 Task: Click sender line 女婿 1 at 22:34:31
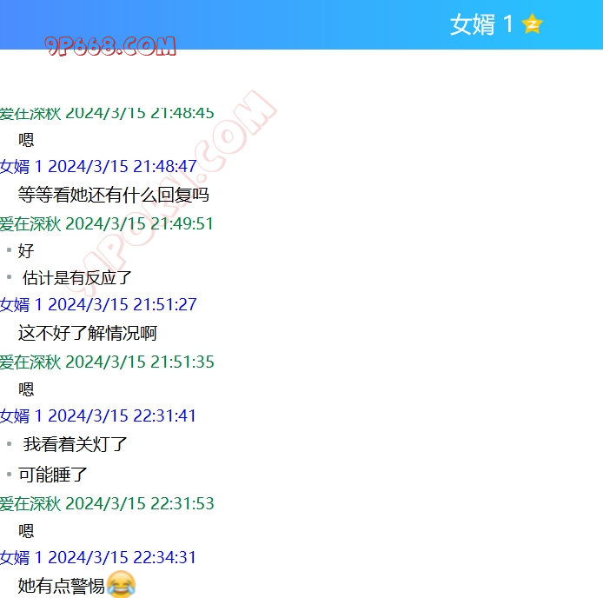coord(98,557)
